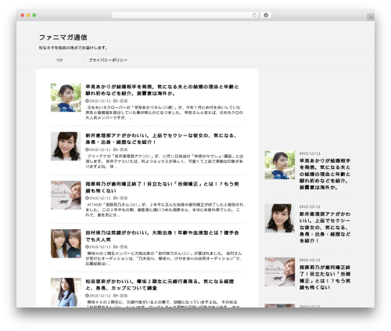Open the 田村保乃は笑顔がかわいい article title

click(x=162, y=236)
